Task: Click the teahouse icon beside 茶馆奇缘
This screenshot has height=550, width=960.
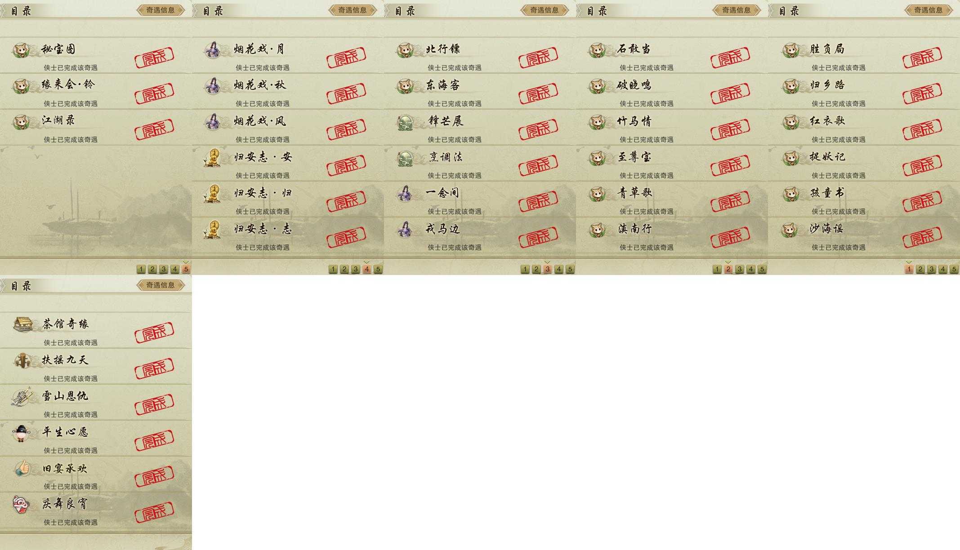Action: (x=23, y=324)
